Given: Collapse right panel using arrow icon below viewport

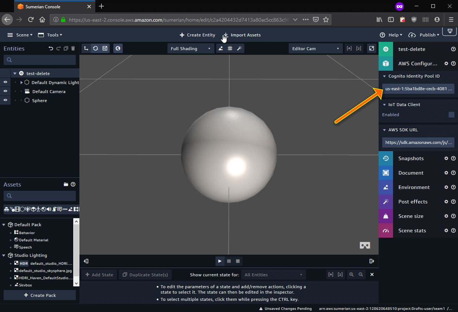Looking at the screenshot, I should (x=372, y=261).
